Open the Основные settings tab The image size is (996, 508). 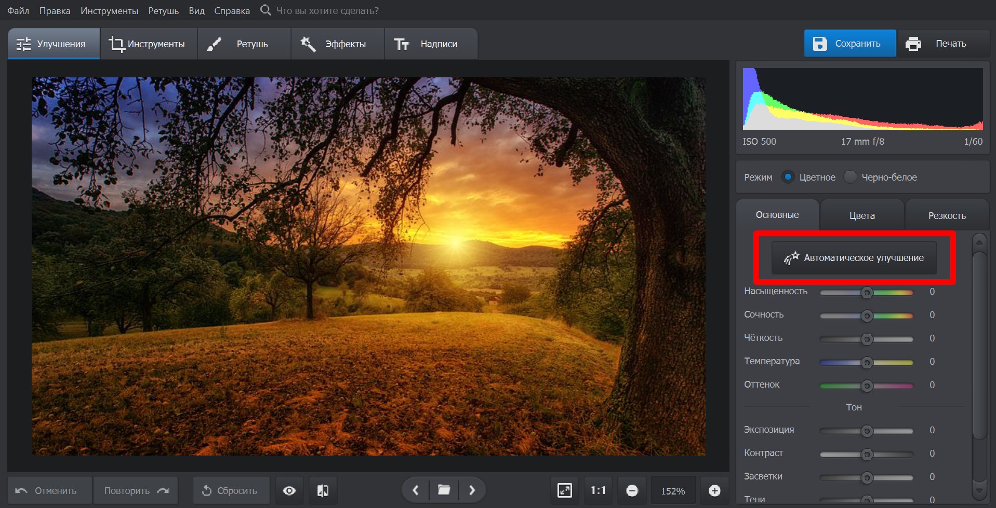pos(777,215)
